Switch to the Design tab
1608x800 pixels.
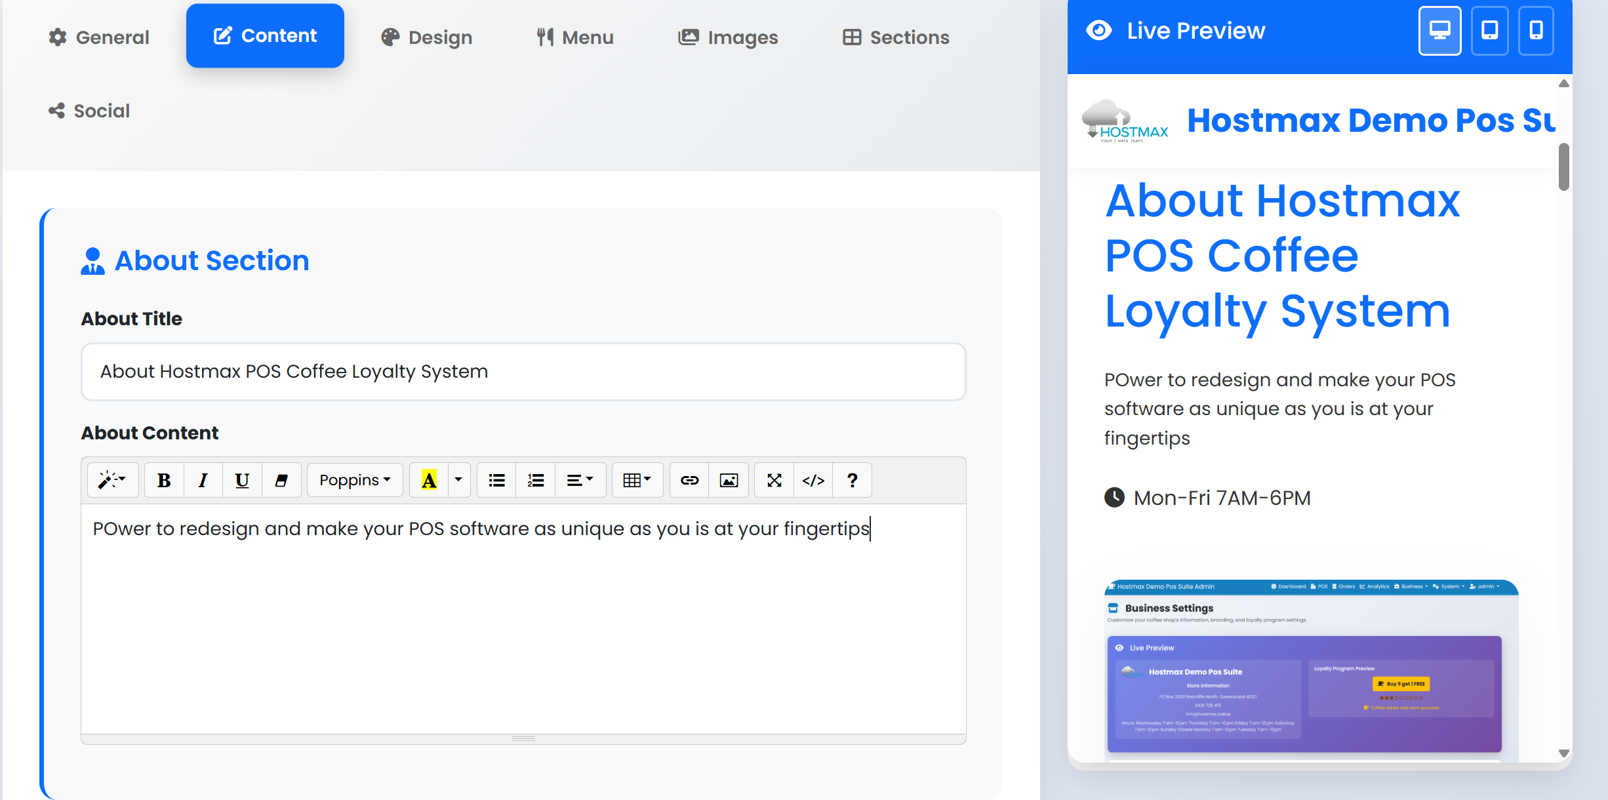pyautogui.click(x=427, y=37)
